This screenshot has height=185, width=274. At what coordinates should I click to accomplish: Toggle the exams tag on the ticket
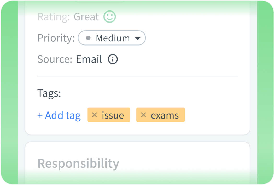160,115
